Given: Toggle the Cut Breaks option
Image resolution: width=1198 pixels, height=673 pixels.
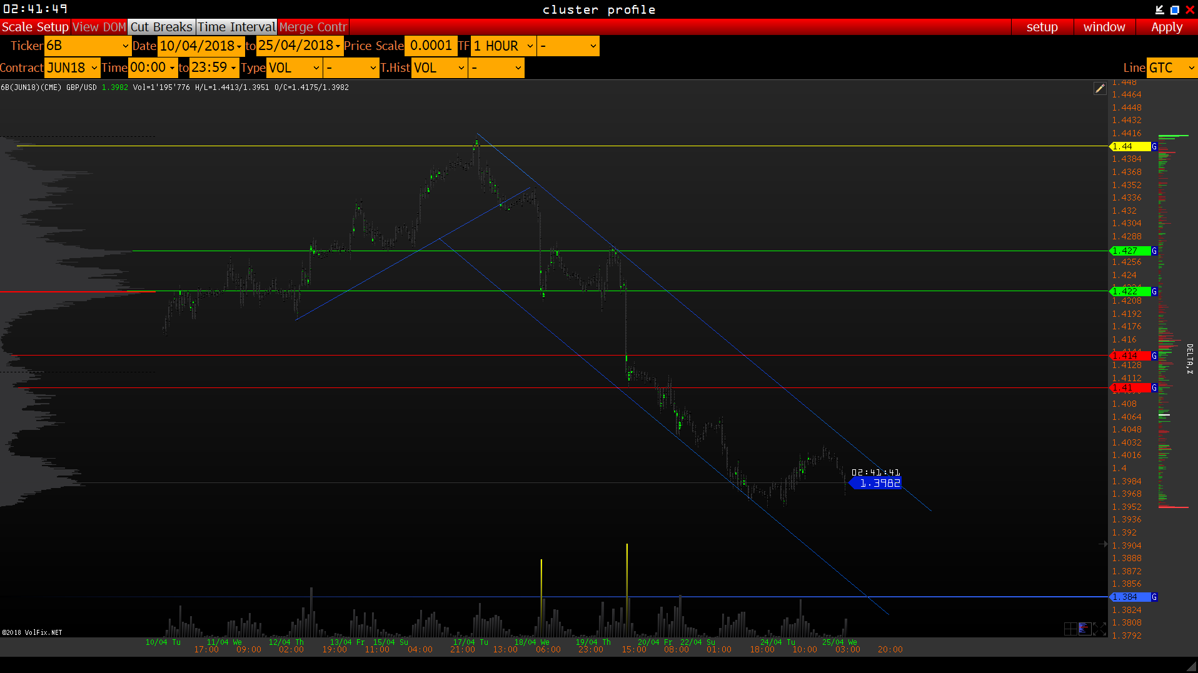Looking at the screenshot, I should tap(161, 27).
